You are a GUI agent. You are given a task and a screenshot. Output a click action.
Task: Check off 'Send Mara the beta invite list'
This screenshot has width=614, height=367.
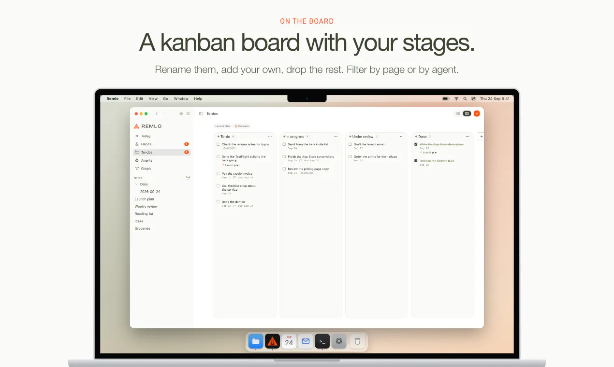284,144
